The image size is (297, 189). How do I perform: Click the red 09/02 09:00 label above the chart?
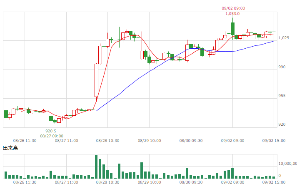pyautogui.click(x=233, y=8)
